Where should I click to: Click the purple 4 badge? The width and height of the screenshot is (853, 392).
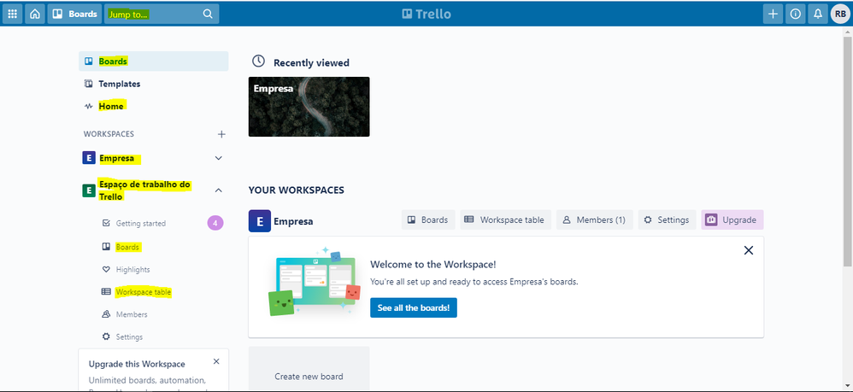coord(215,223)
